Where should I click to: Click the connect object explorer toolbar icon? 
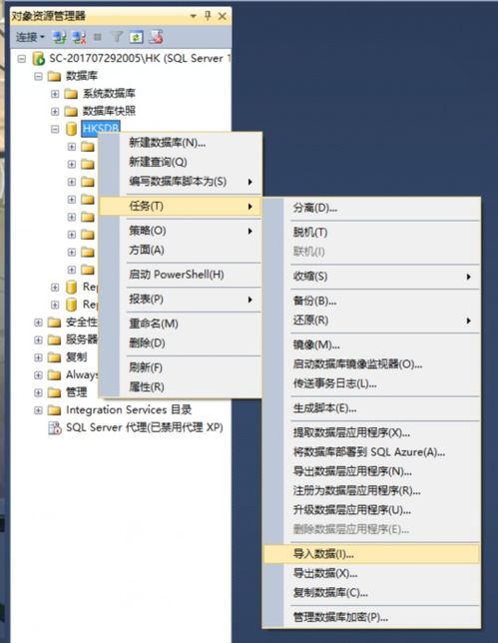click(60, 37)
